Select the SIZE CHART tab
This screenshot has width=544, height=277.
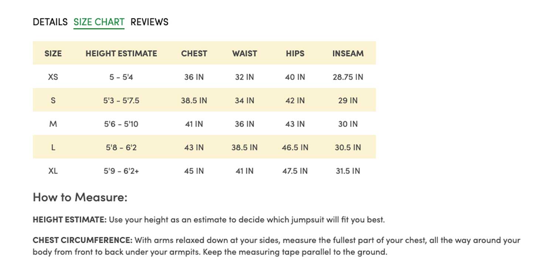click(x=99, y=22)
